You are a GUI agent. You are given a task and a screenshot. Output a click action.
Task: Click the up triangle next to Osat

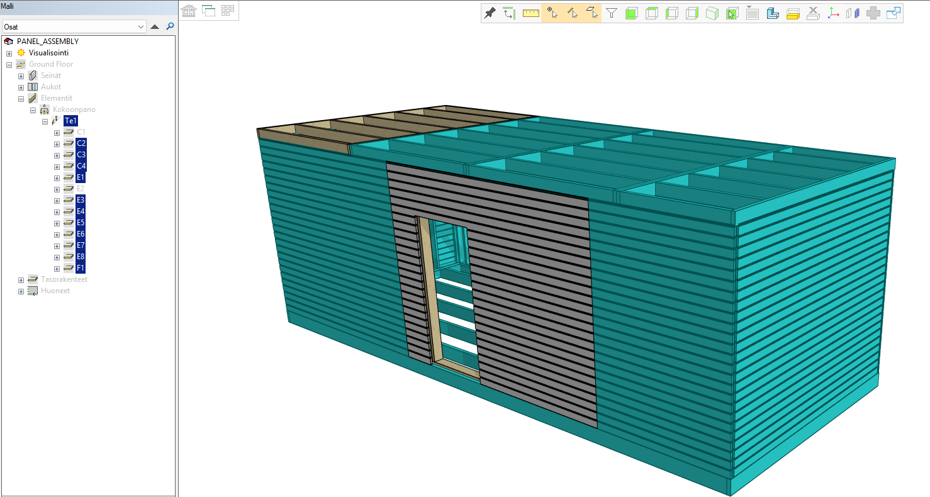tap(155, 27)
